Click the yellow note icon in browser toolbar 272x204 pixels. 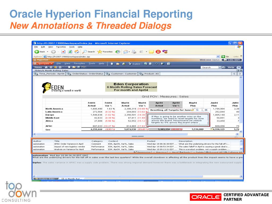(x=151, y=52)
